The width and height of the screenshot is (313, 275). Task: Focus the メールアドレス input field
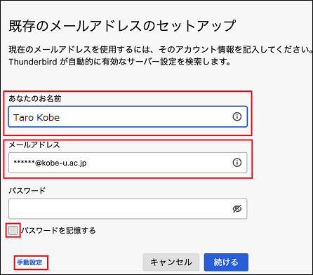click(x=128, y=163)
